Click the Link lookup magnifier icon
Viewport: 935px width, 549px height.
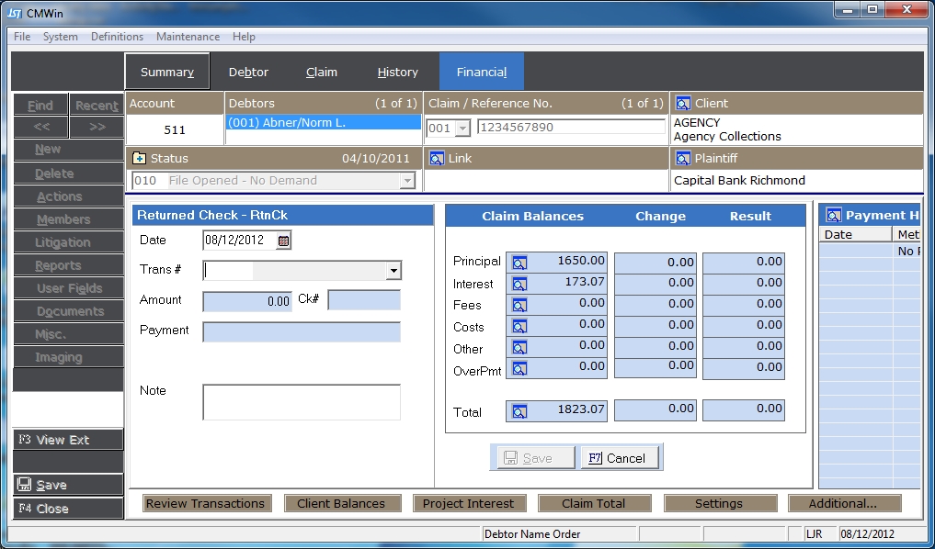(437, 158)
